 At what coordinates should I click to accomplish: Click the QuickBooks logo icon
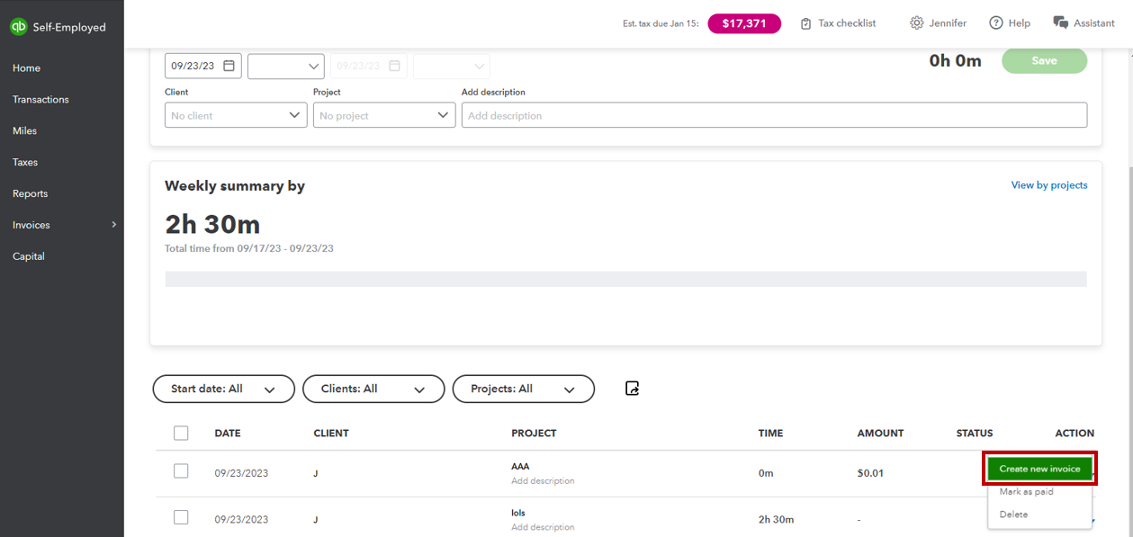[18, 27]
